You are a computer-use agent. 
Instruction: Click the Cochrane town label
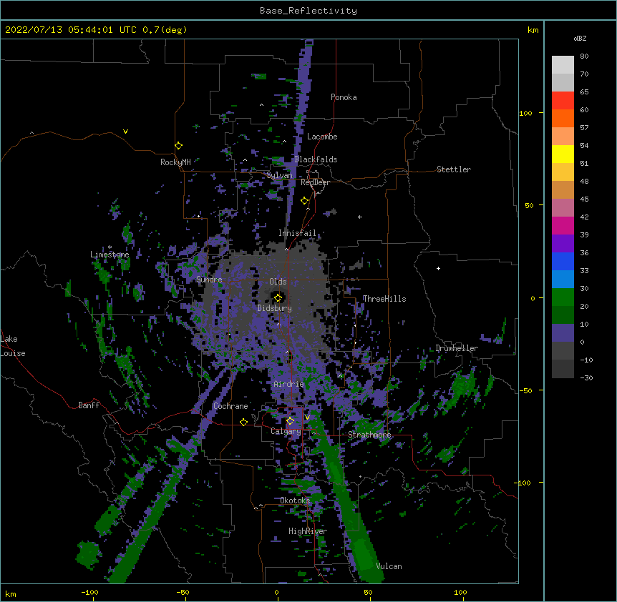point(230,406)
